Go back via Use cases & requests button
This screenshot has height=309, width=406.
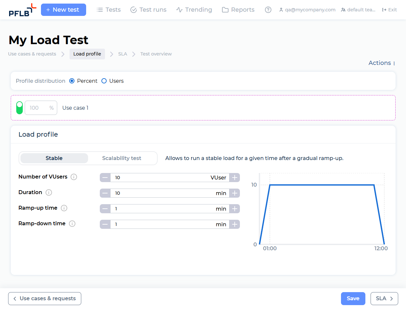click(x=45, y=298)
